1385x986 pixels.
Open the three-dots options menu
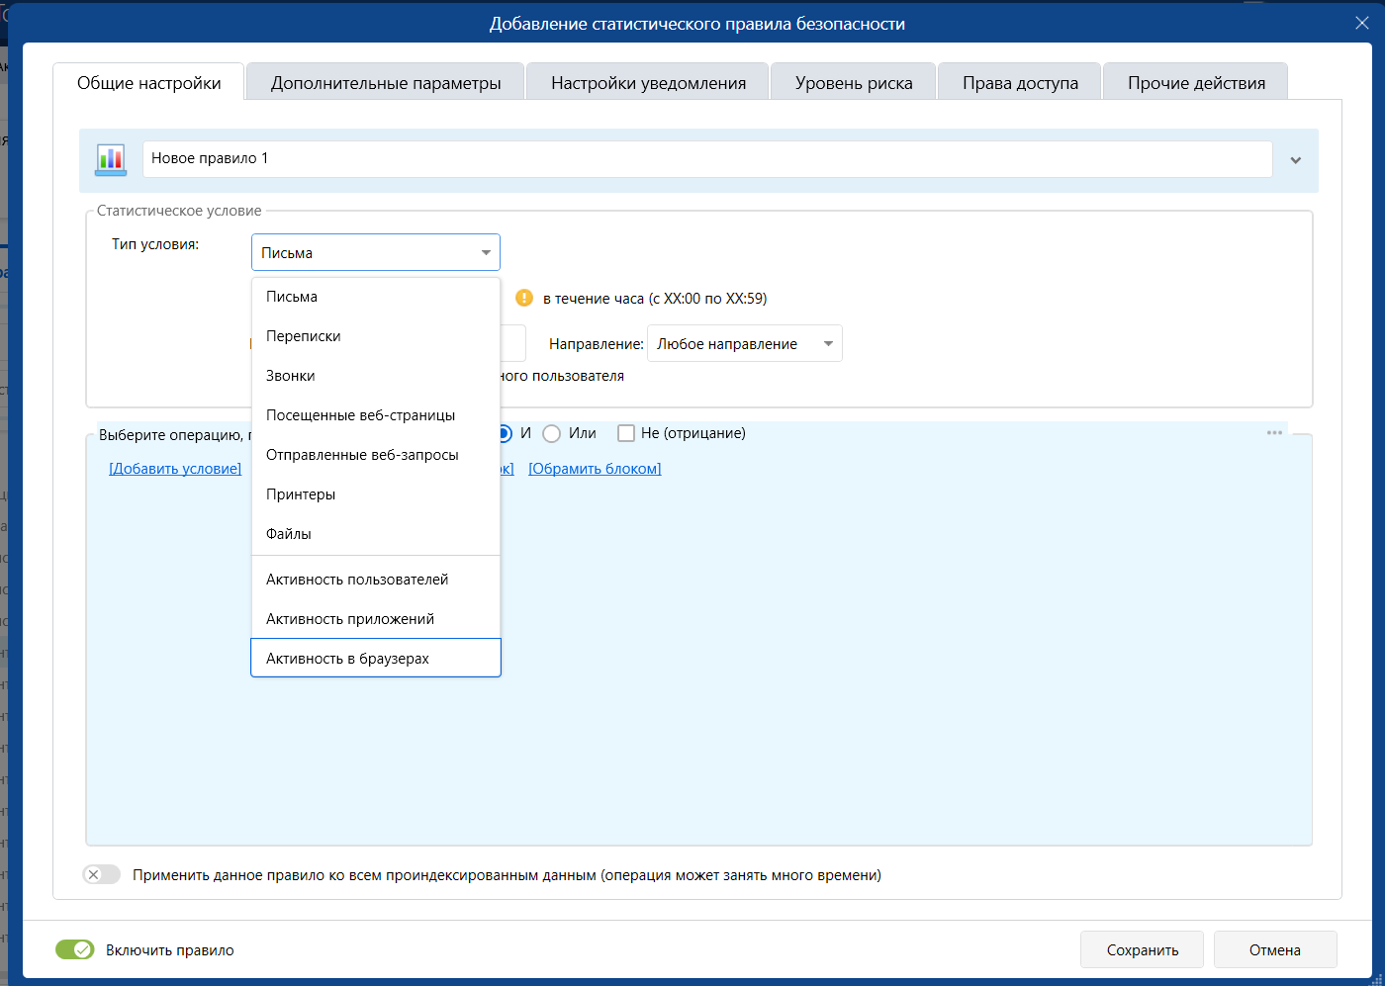tap(1274, 433)
